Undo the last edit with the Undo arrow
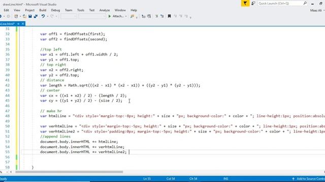This screenshot has height=182, width=325. pyautogui.click(x=43, y=16)
